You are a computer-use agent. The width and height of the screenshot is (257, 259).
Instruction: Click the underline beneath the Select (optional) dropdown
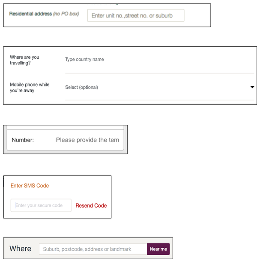(159, 100)
